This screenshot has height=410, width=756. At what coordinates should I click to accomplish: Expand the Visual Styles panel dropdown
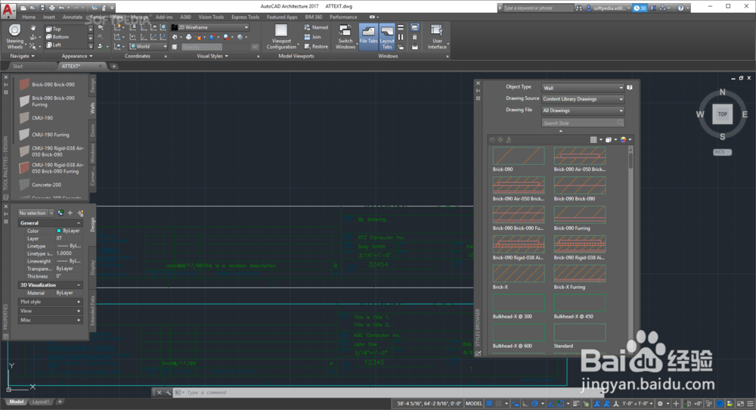point(212,56)
